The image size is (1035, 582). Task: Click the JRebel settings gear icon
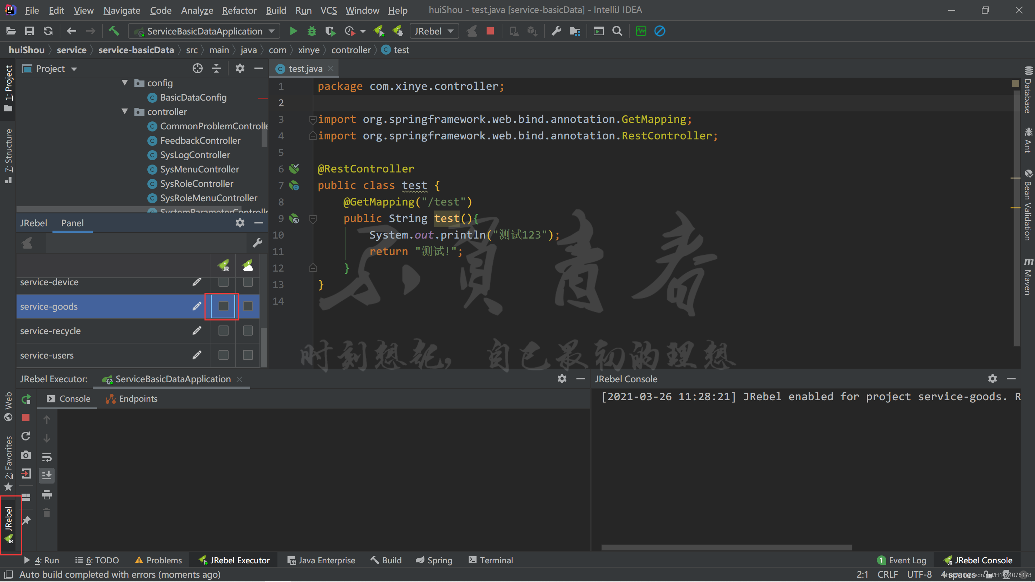[x=240, y=223]
